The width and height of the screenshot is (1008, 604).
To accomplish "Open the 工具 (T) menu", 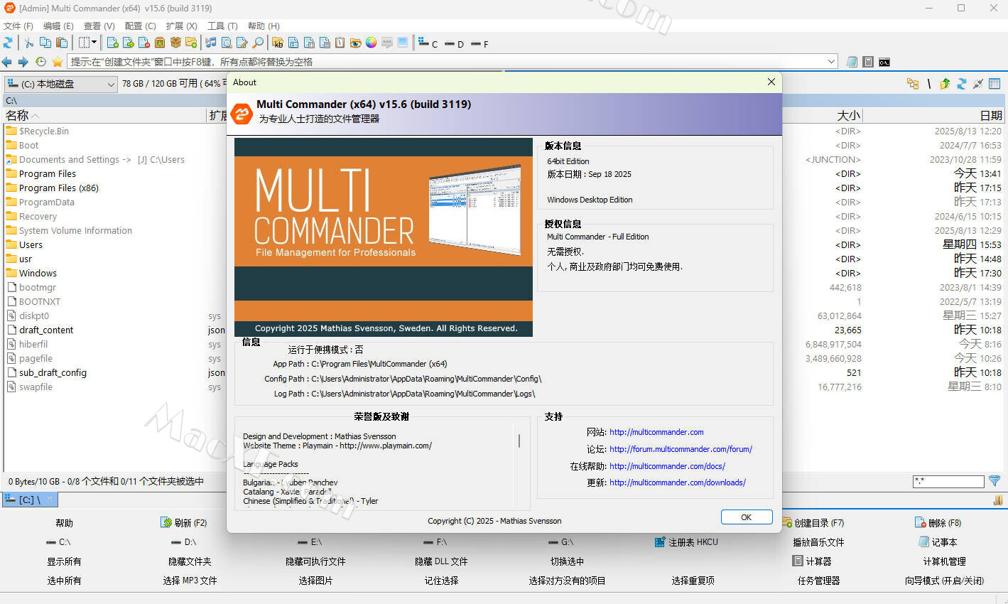I will coord(222,26).
